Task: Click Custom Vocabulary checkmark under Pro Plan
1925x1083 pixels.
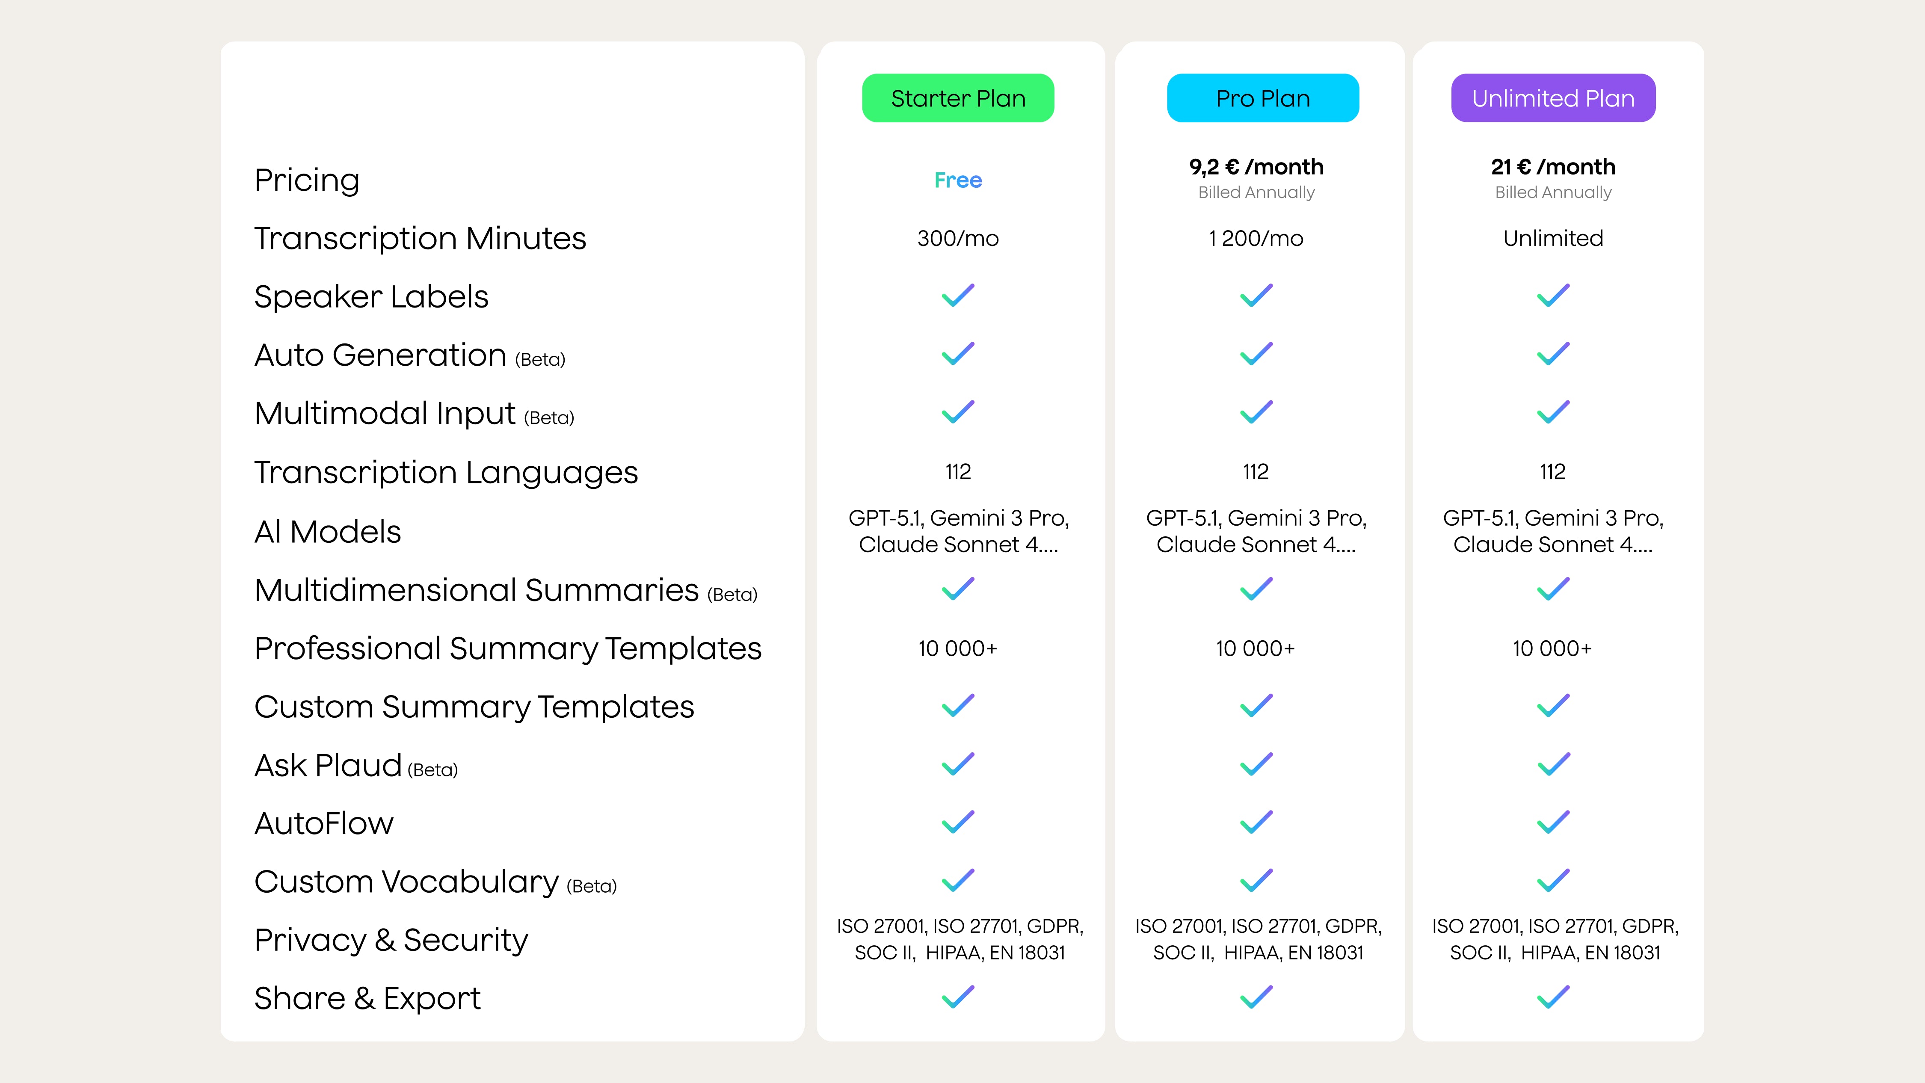Action: pyautogui.click(x=1256, y=880)
